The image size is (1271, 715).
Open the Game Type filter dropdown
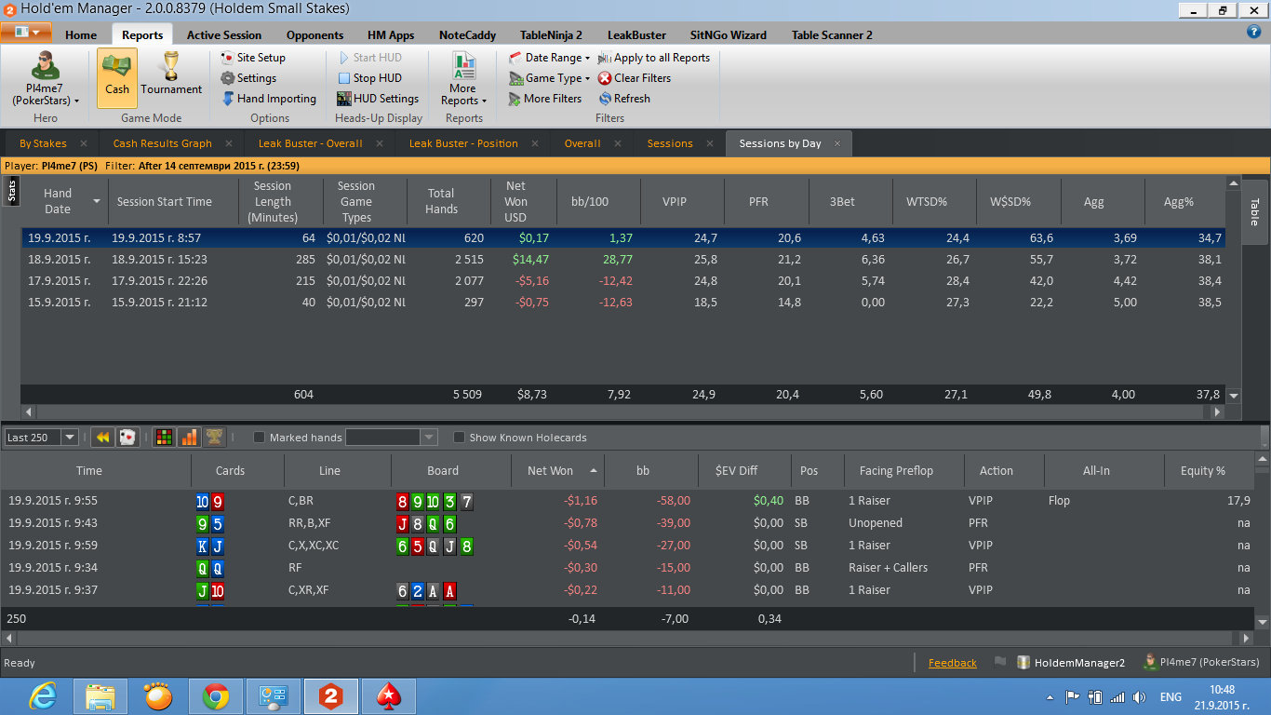pyautogui.click(x=550, y=78)
